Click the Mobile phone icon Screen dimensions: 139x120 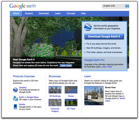tap(15, 107)
